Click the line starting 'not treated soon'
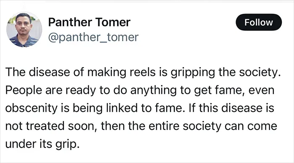294x163 pixels. pyautogui.click(x=141, y=126)
